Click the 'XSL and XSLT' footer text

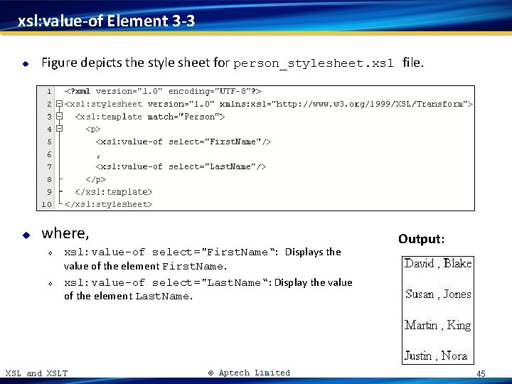tap(36, 373)
